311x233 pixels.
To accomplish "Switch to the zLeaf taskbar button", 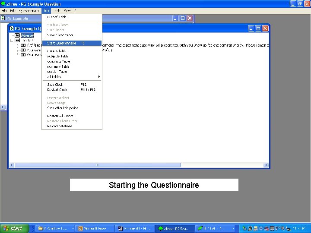I will [216, 228].
